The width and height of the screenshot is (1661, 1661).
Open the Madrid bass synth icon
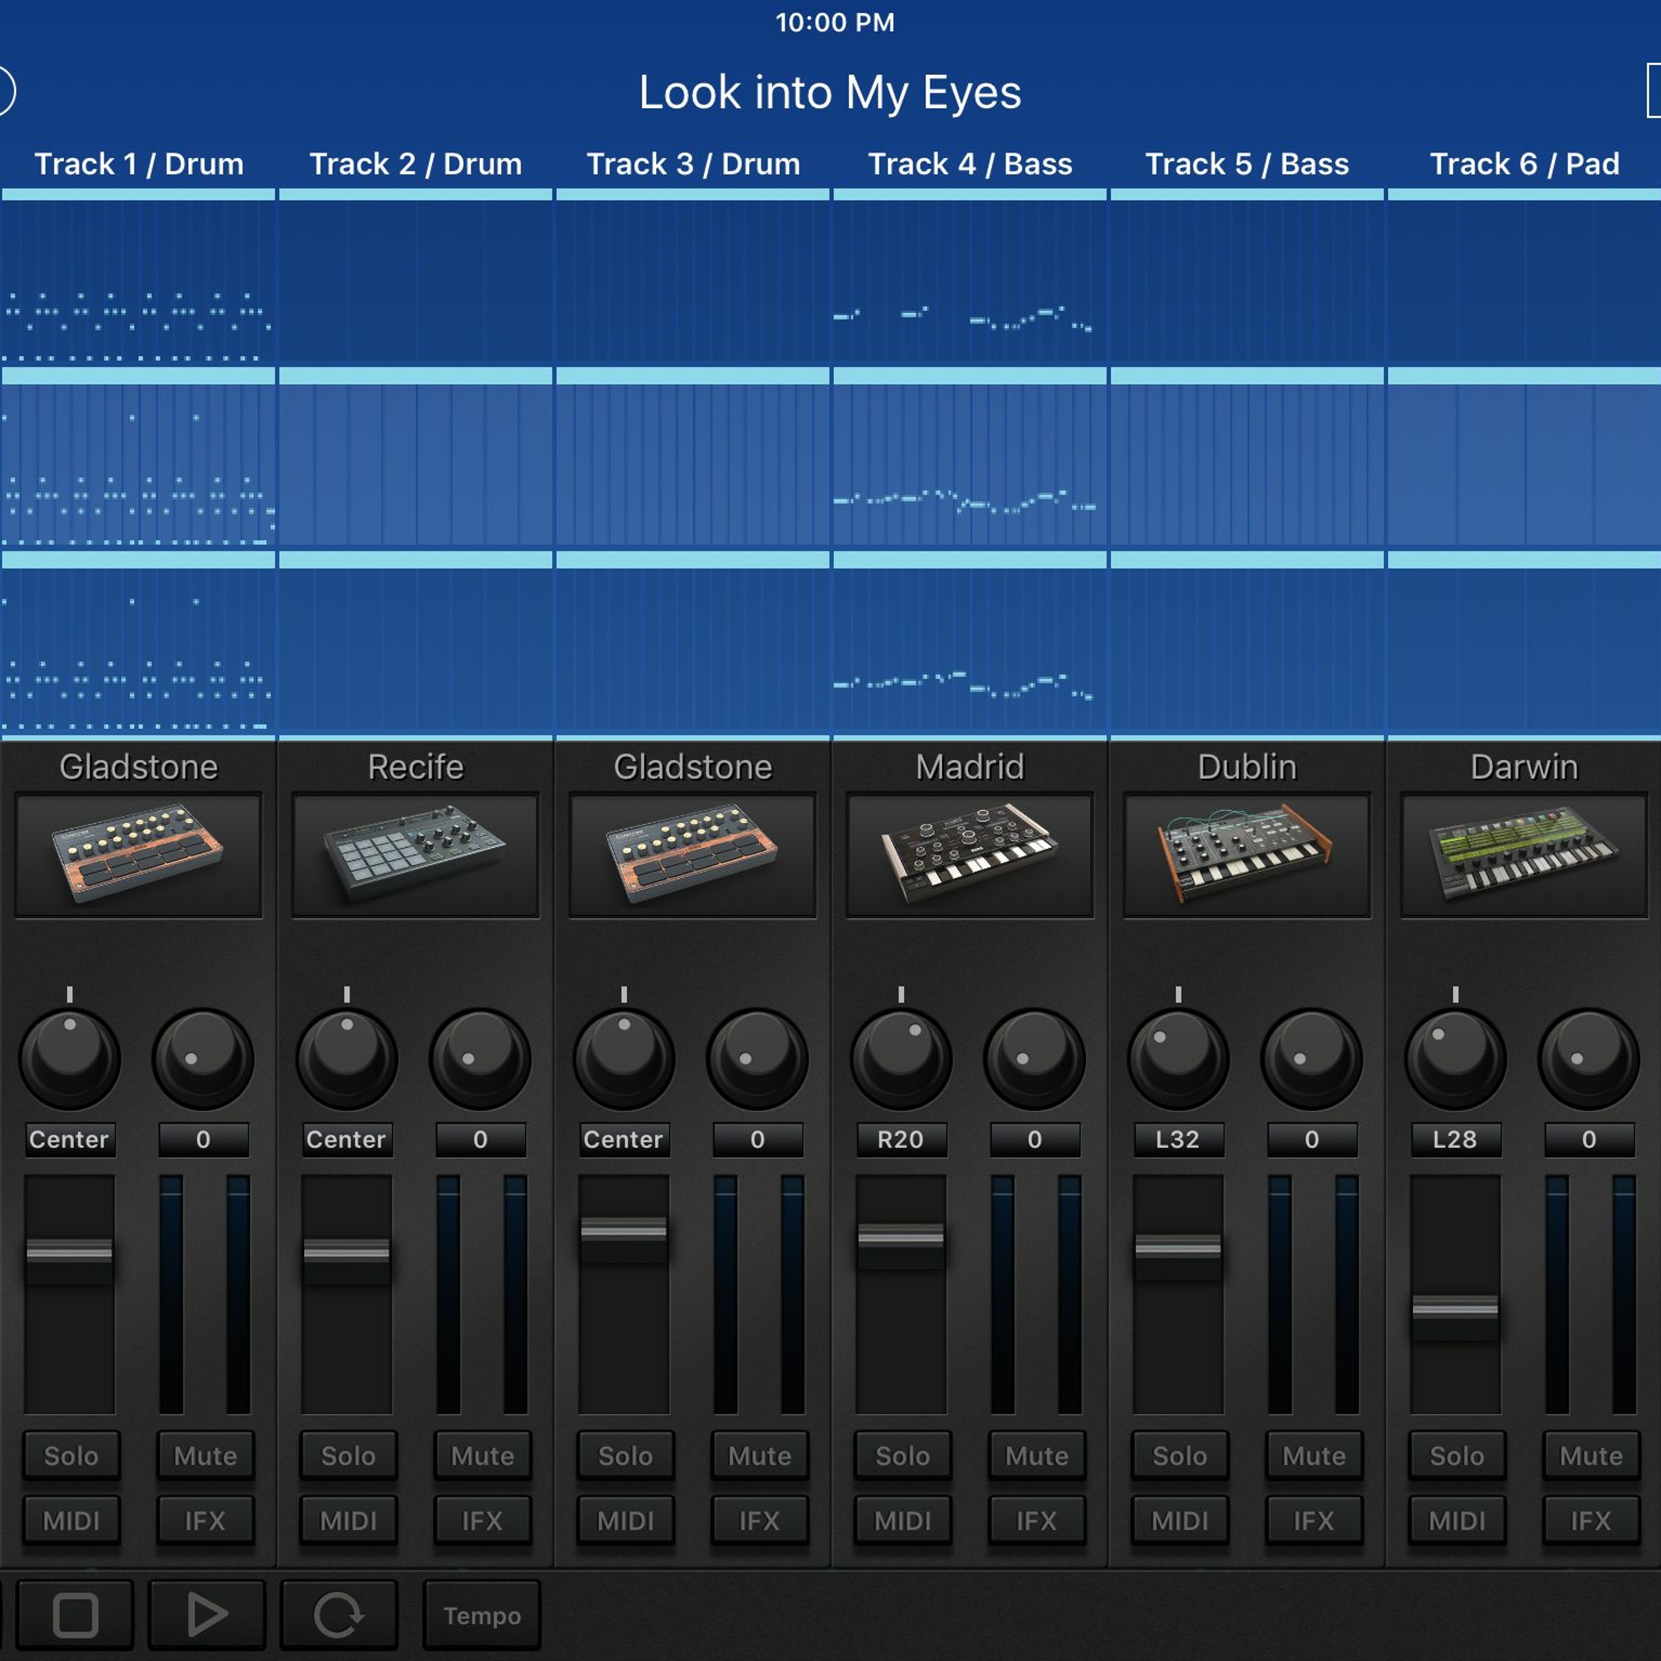[969, 854]
